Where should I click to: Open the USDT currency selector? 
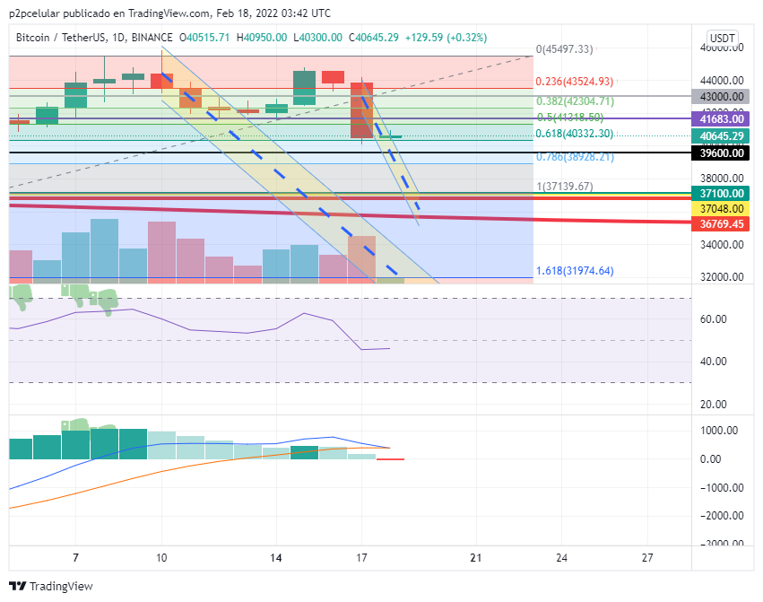click(x=722, y=38)
